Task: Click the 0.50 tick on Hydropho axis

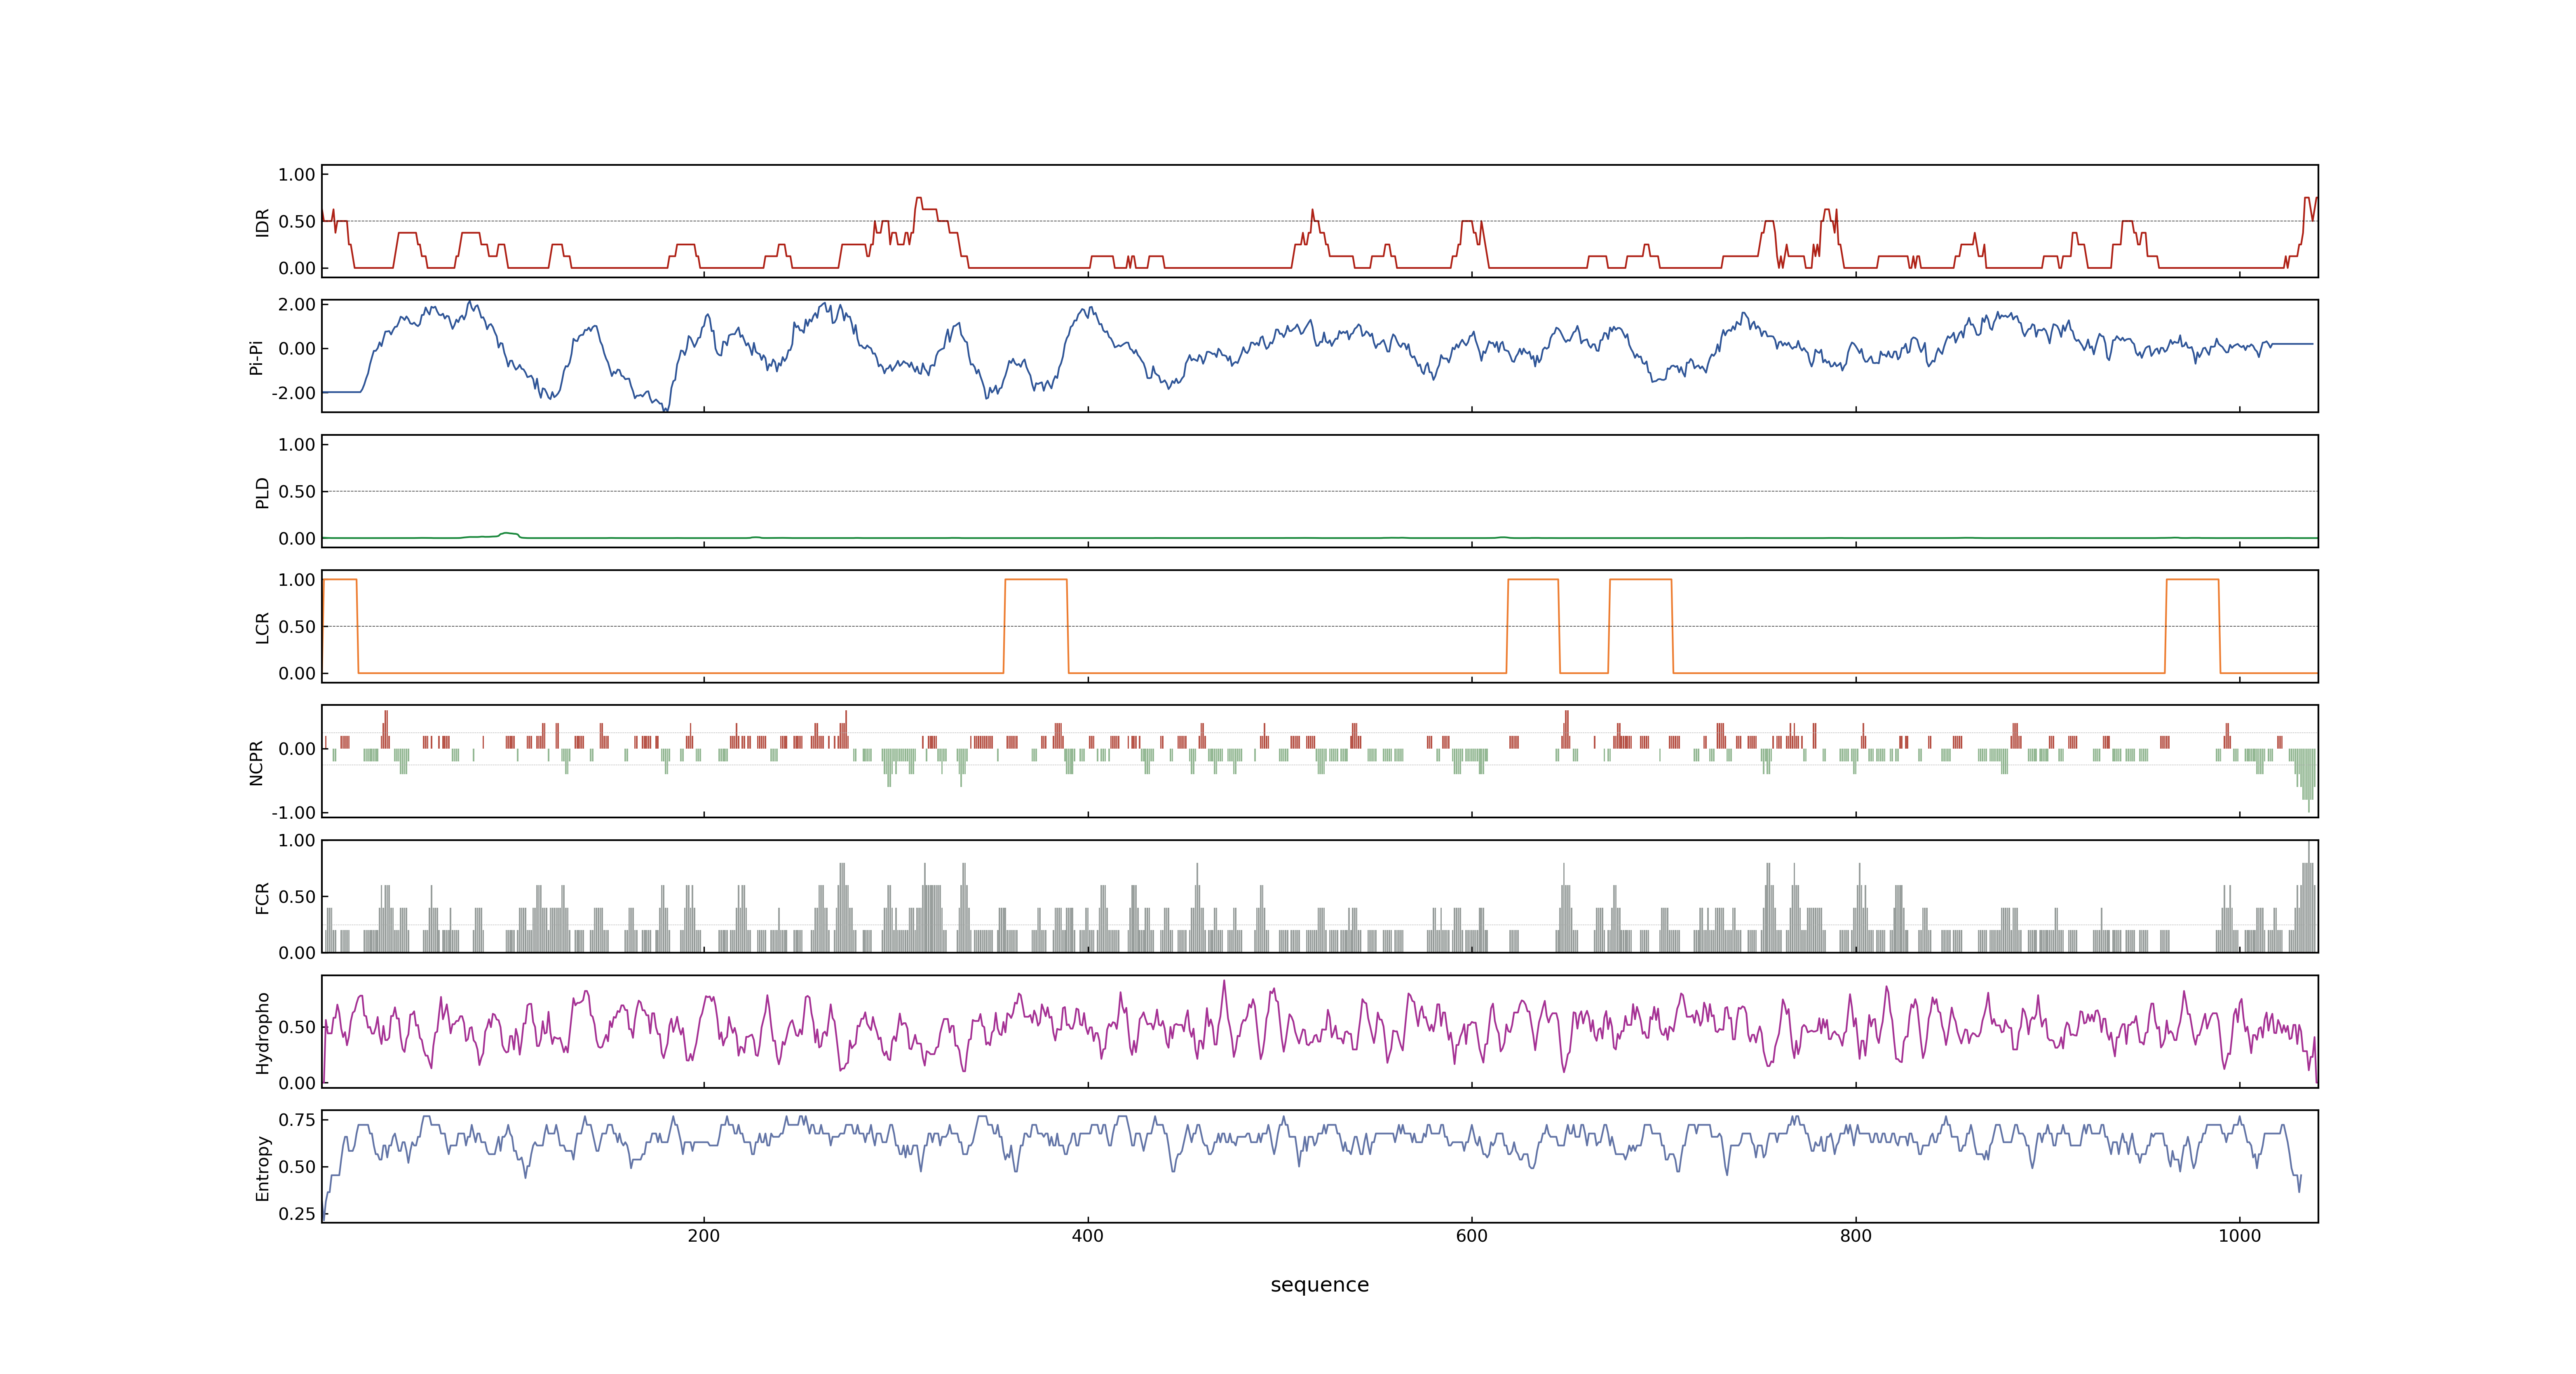Action: pos(297,1026)
